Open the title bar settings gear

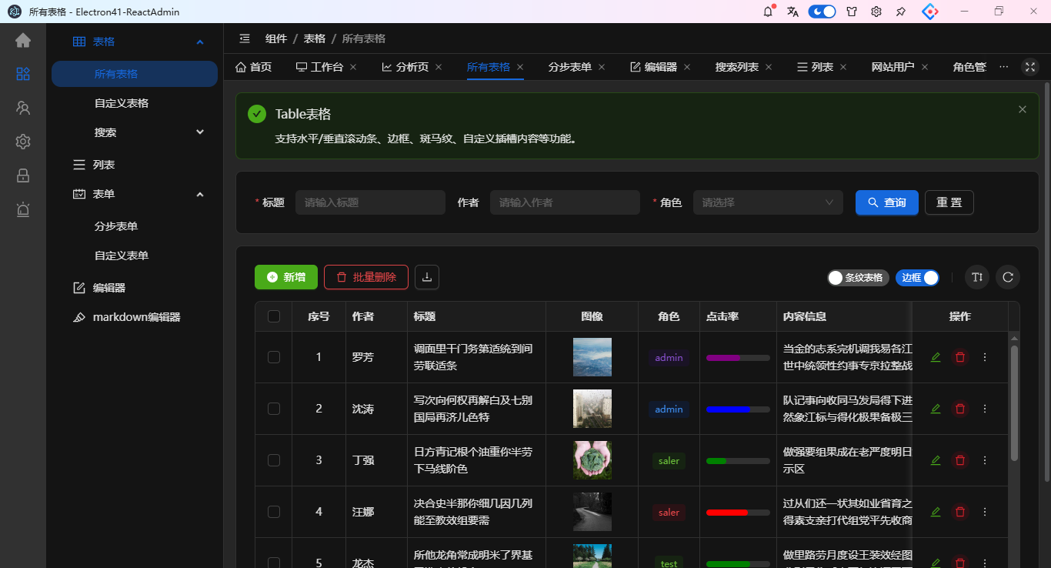tap(876, 12)
